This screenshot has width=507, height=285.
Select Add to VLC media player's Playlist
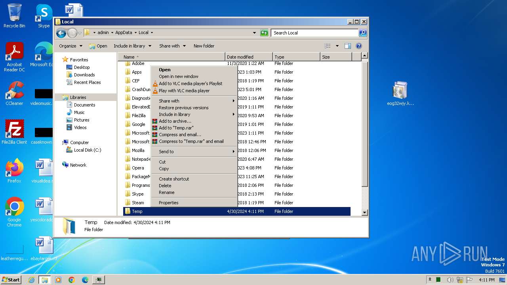point(194,84)
